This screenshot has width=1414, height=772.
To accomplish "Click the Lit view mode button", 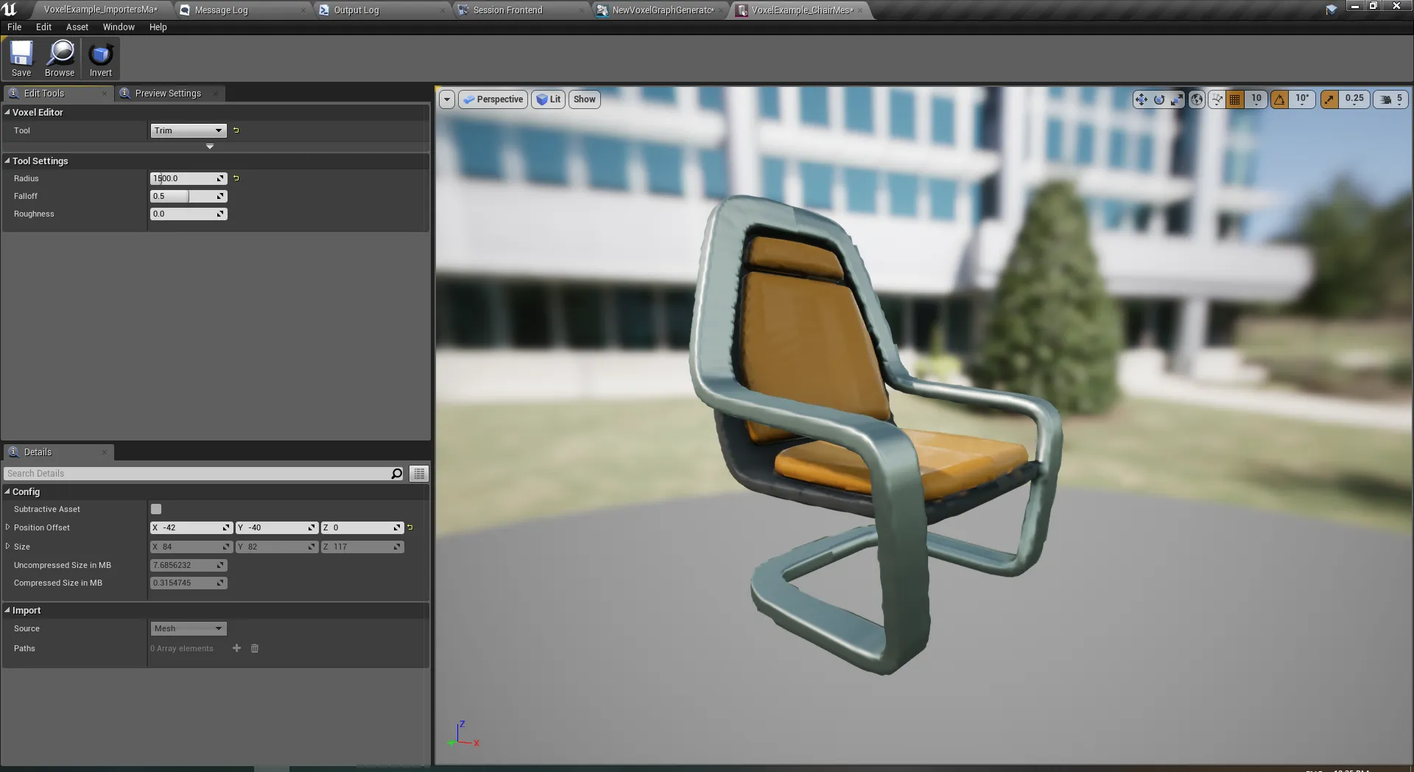I will 548,99.
